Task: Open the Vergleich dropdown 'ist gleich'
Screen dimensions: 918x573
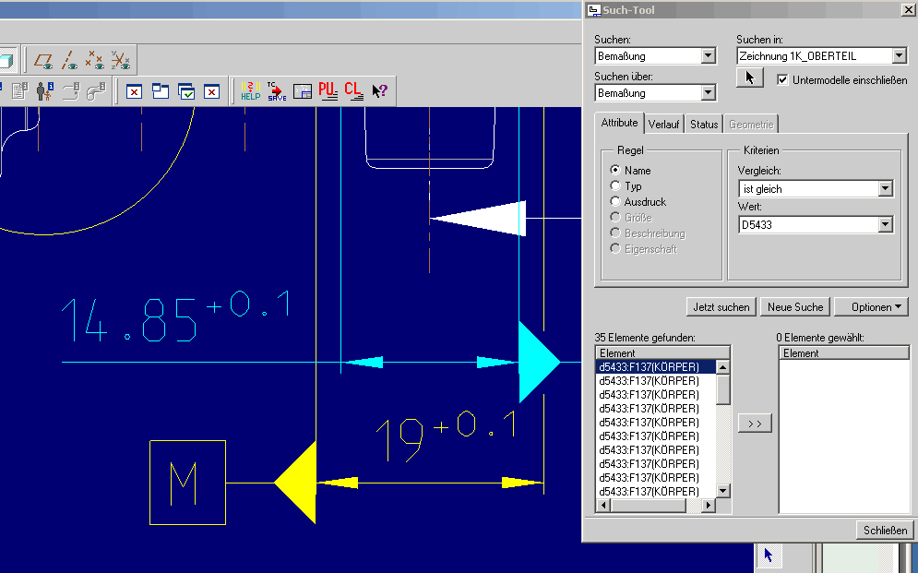Action: (x=885, y=189)
